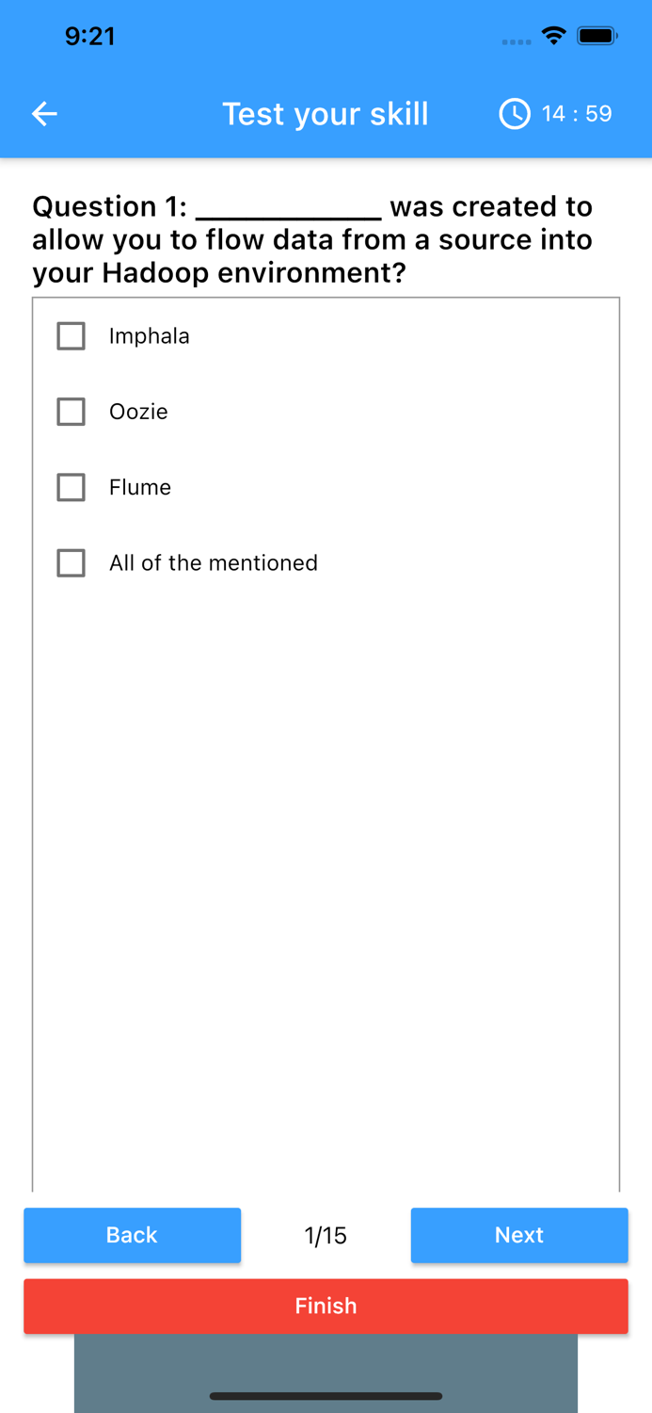Tap the countdown timer showing 14:59
This screenshot has width=652, height=1413.
point(576,113)
